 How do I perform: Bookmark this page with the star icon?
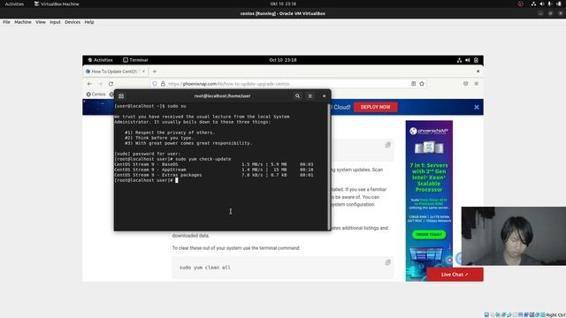tap(422, 84)
